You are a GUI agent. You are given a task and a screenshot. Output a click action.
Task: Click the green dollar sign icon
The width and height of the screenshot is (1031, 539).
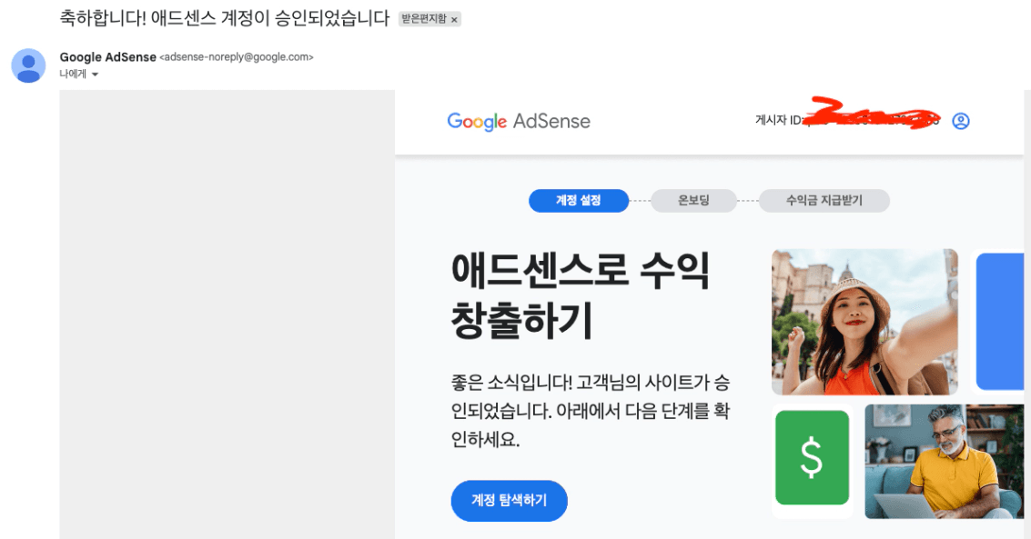click(812, 457)
